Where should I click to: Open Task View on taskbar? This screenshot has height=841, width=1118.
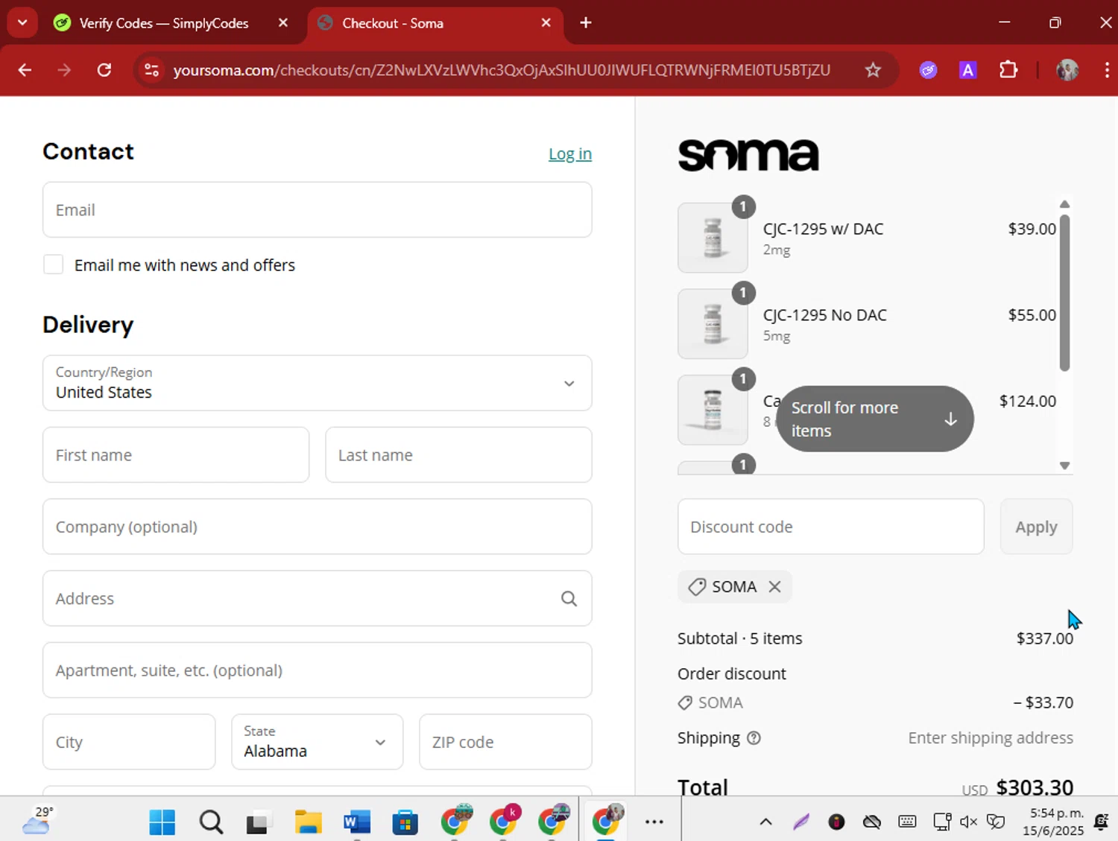click(257, 822)
